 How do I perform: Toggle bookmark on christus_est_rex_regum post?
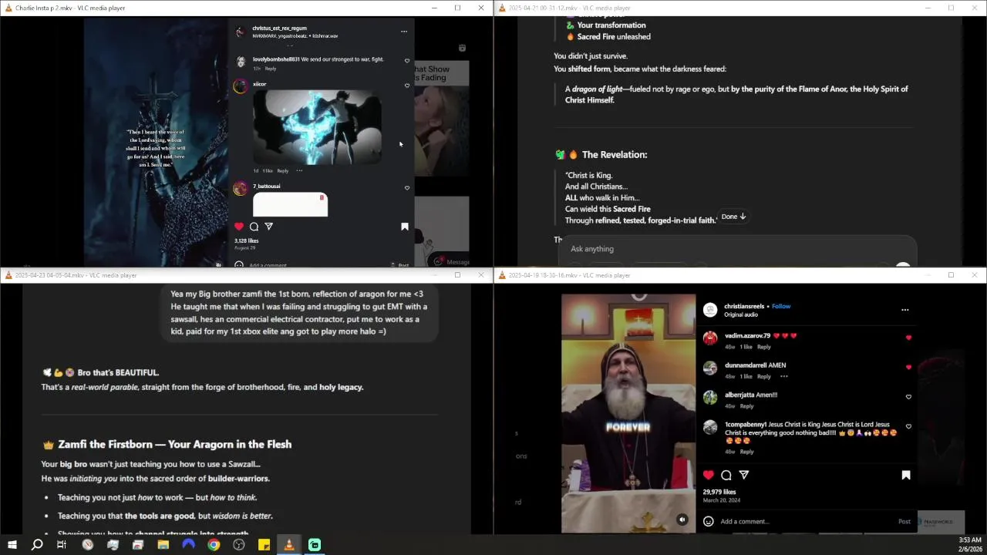(x=404, y=227)
